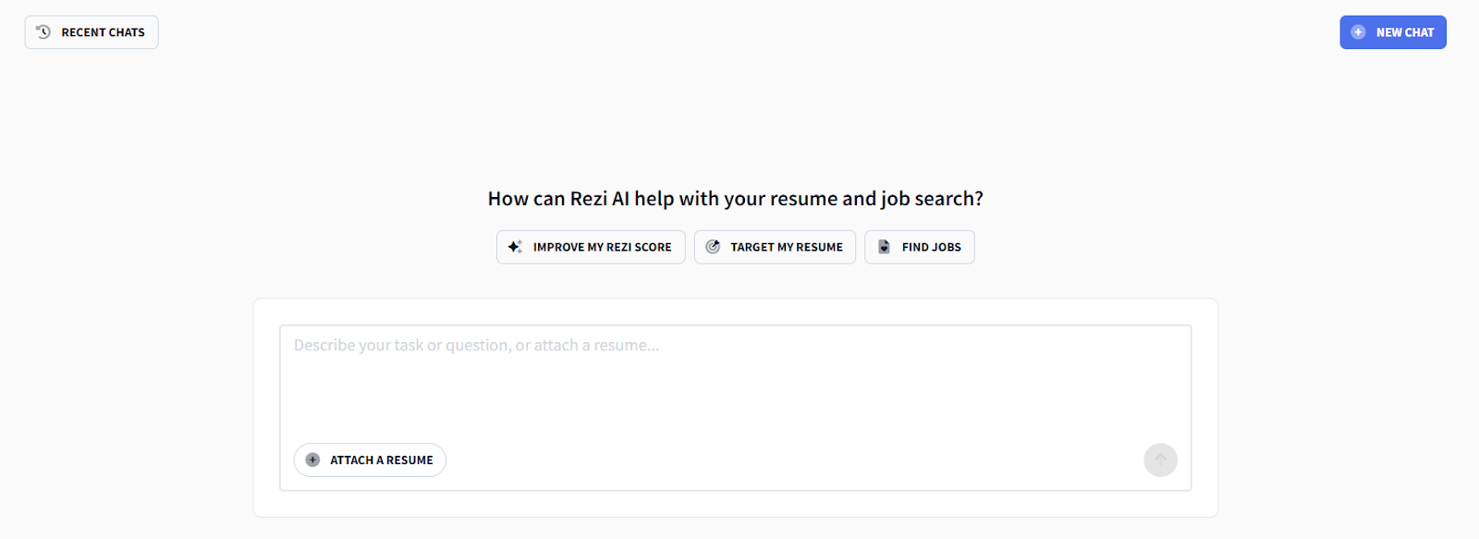The image size is (1479, 539).
Task: Click the clock history icon beside Recent Chats
Action: [x=43, y=32]
